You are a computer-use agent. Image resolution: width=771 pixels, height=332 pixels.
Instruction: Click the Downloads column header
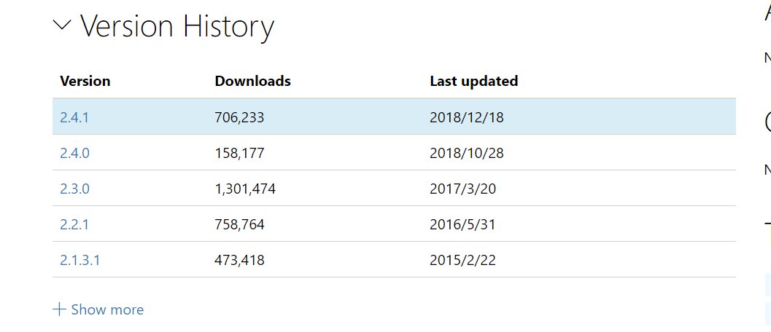[252, 81]
